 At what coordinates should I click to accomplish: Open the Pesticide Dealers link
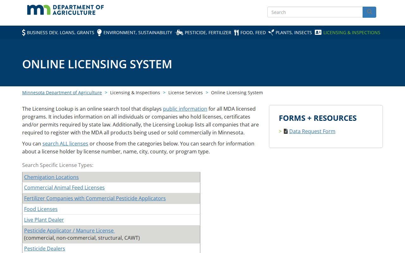tap(45, 249)
